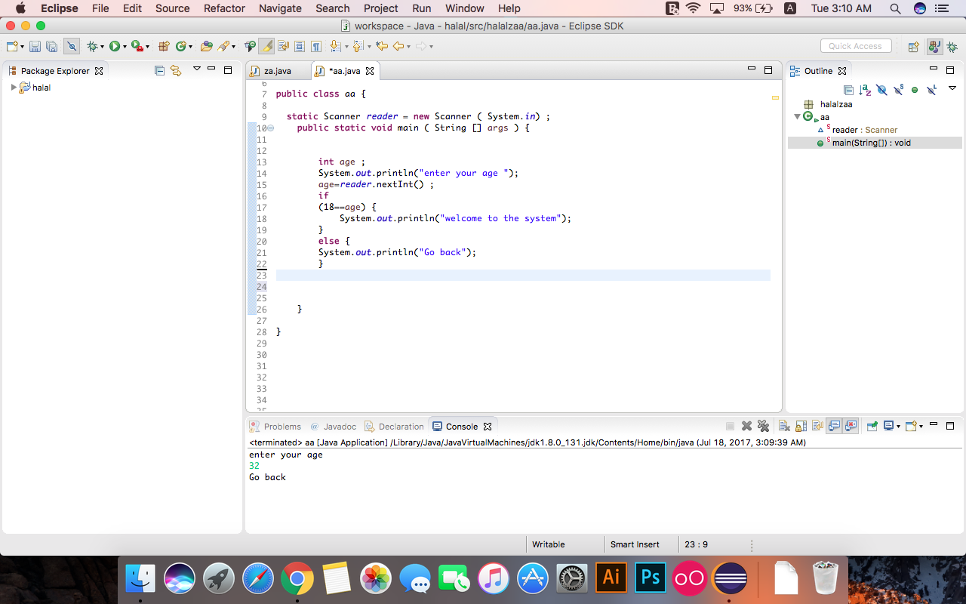Click Collapse All in Package Explorer

[x=159, y=71]
